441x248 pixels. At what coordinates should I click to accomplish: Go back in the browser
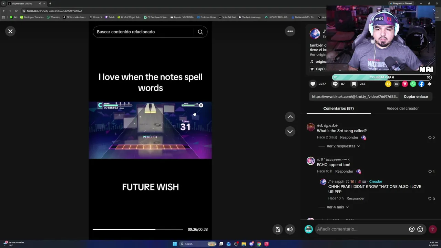4,11
